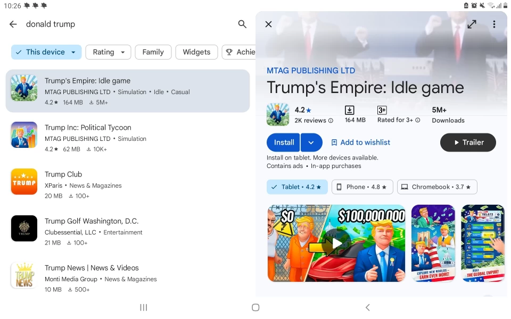Toggle the Family filter chip
Image resolution: width=511 pixels, height=319 pixels.
pyautogui.click(x=153, y=52)
